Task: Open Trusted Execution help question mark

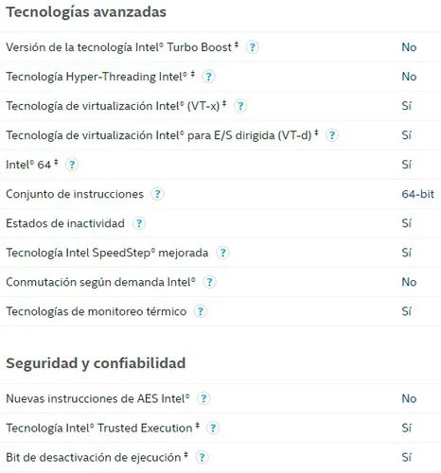Action: (x=213, y=428)
